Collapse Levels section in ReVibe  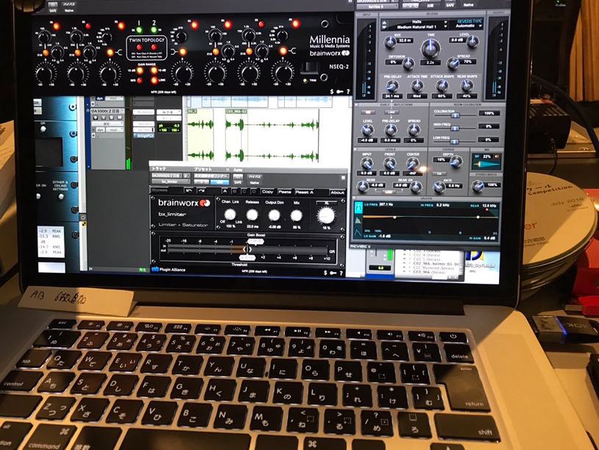[x=356, y=149]
